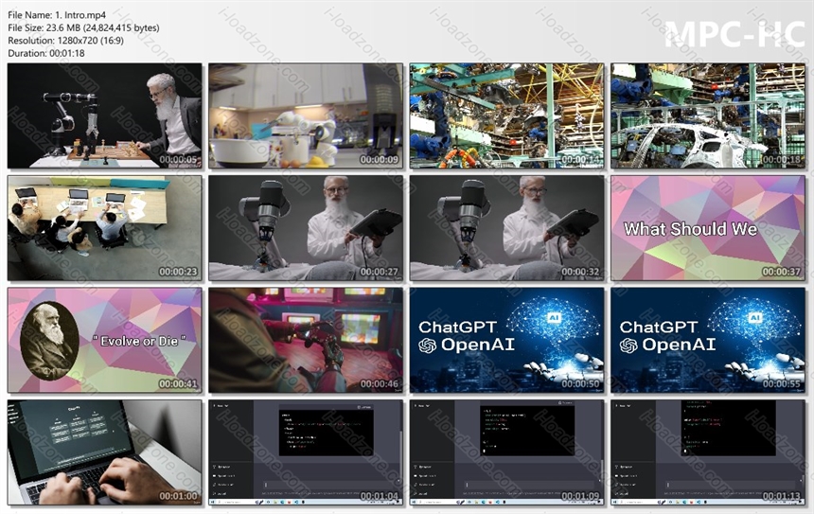Select the scientist with tablet thumbnail at 00:00:27

click(306, 228)
